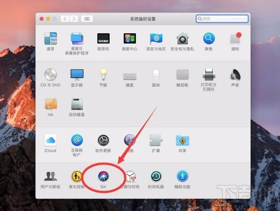This screenshot has height=211, width=280.
Task: Go back with the left chevron button
Action: [x=65, y=19]
